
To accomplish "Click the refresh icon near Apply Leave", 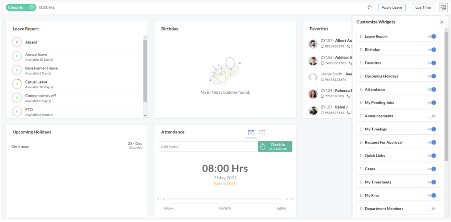I will (369, 7).
